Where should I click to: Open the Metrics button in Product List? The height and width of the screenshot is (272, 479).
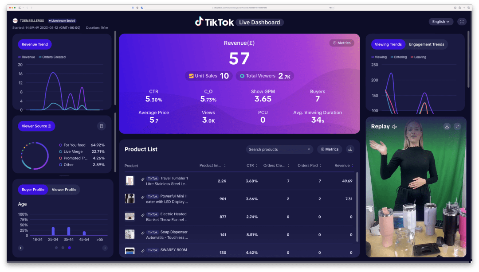click(x=329, y=149)
